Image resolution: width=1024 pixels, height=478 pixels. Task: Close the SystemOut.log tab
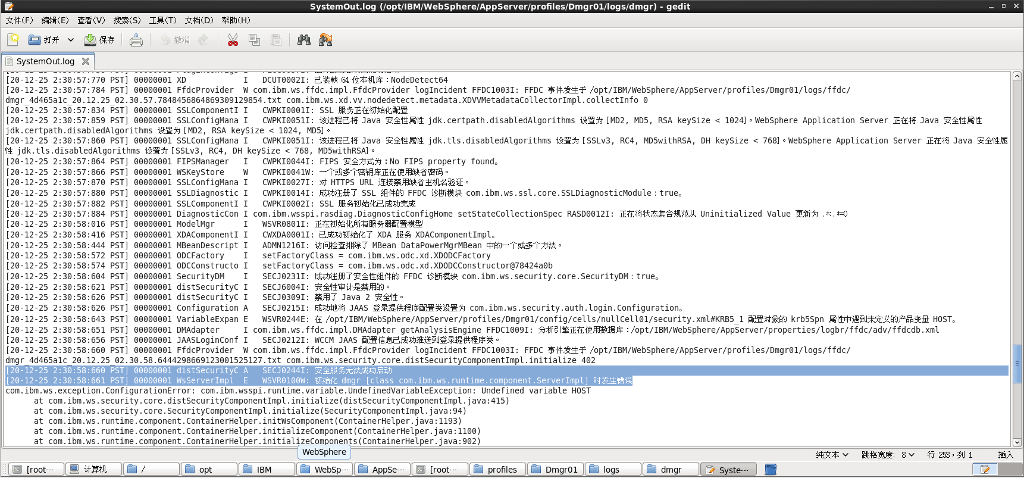pyautogui.click(x=86, y=61)
